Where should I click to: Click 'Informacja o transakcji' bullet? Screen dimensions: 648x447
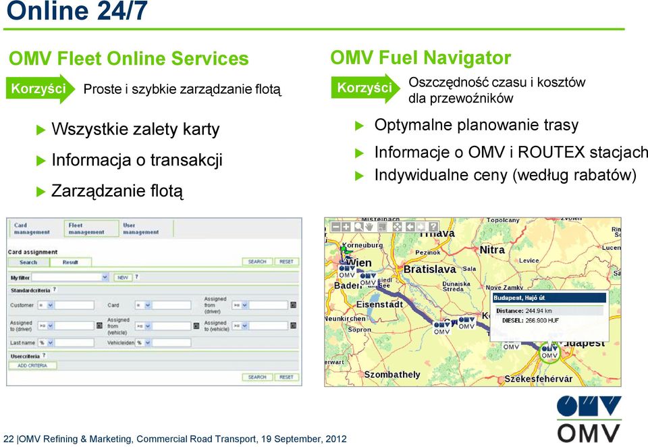[137, 160]
